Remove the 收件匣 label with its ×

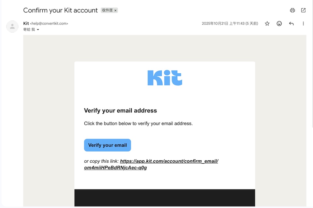click(115, 10)
